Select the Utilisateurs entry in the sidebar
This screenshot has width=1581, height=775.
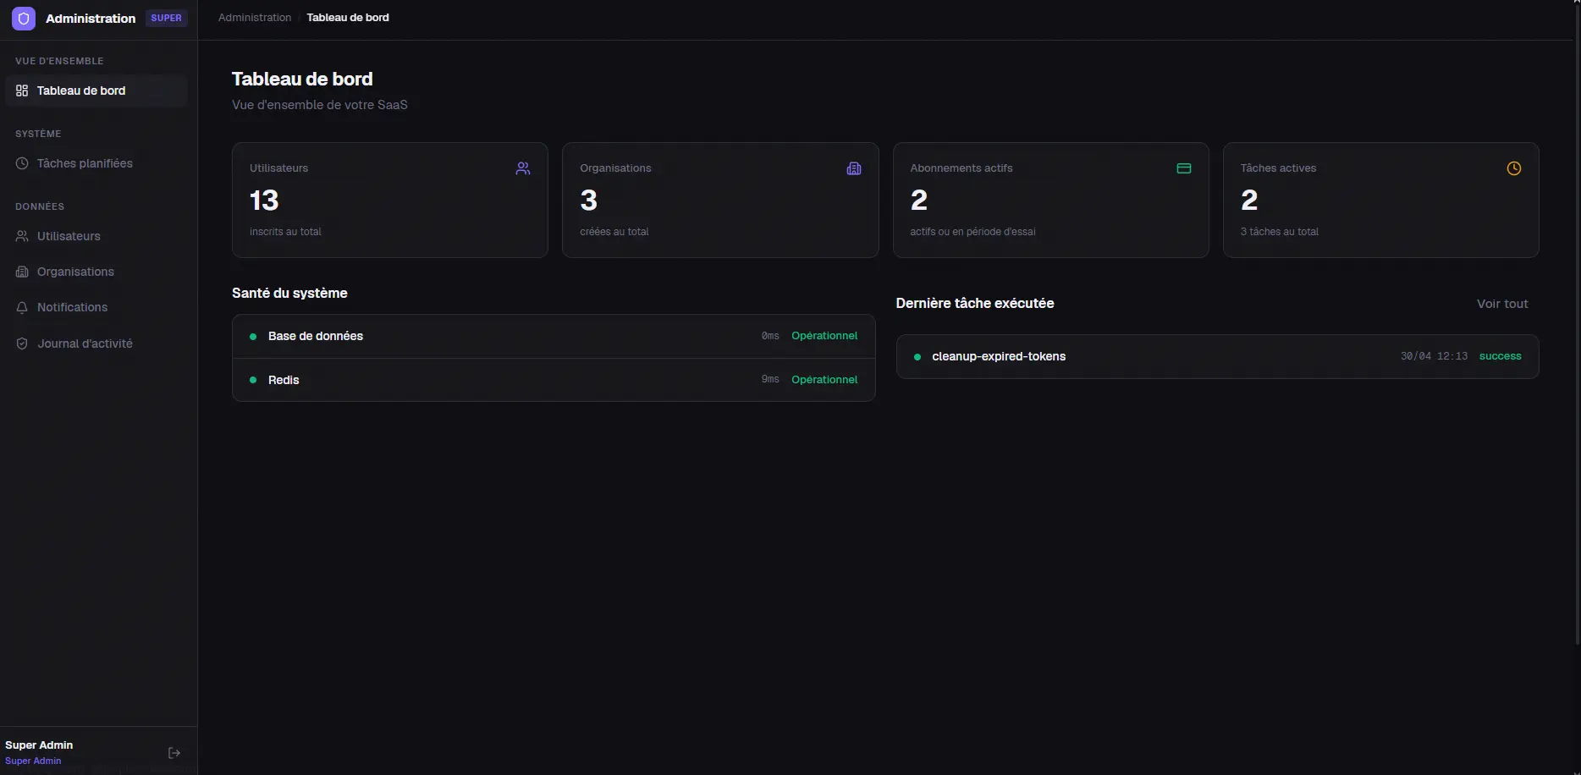tap(68, 236)
